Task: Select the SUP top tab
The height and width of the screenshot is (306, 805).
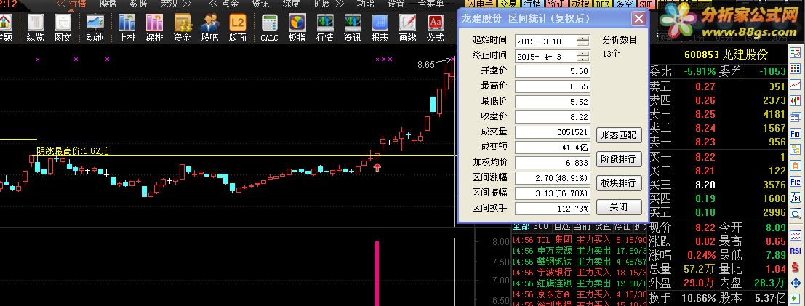Action: pyautogui.click(x=646, y=4)
